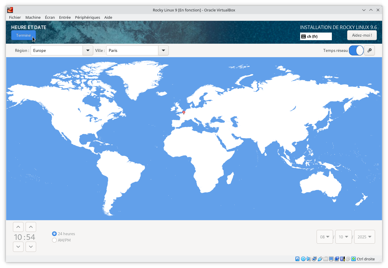Expand the Région dropdown arrow
This screenshot has height=268, width=388.
pyautogui.click(x=88, y=50)
